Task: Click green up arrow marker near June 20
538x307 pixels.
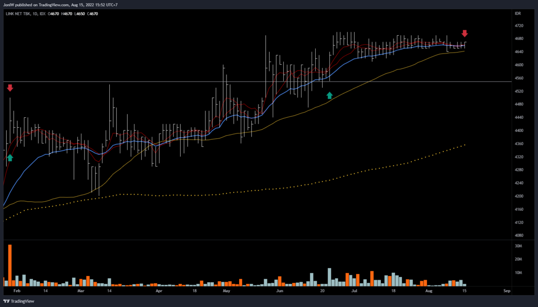Action: [329, 95]
